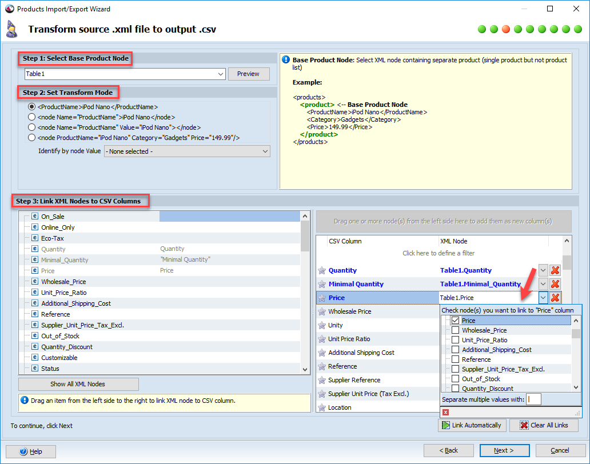Remove the Quantity link with its red X icon

(555, 270)
